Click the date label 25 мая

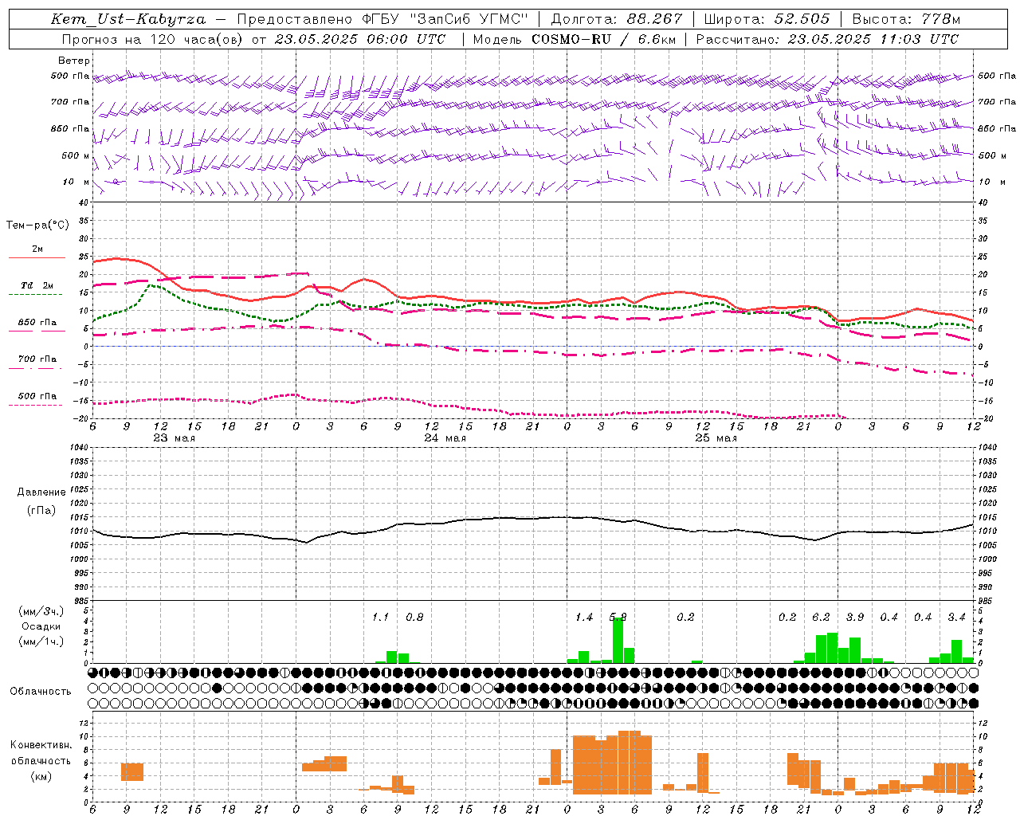pyautogui.click(x=716, y=438)
